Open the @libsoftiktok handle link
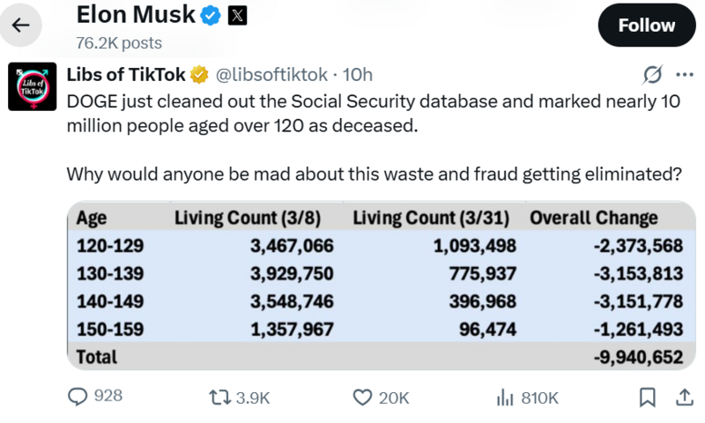Screen dimensions: 705x423 (x=271, y=74)
